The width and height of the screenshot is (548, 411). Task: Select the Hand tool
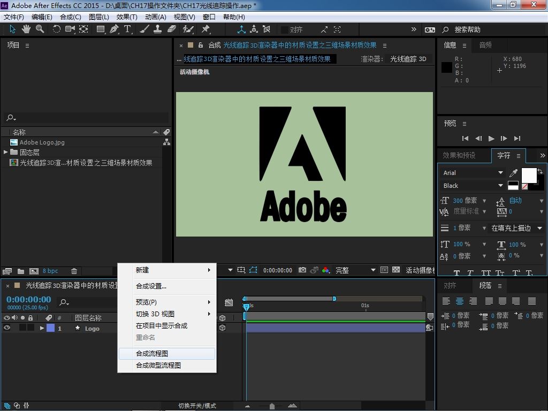click(26, 29)
